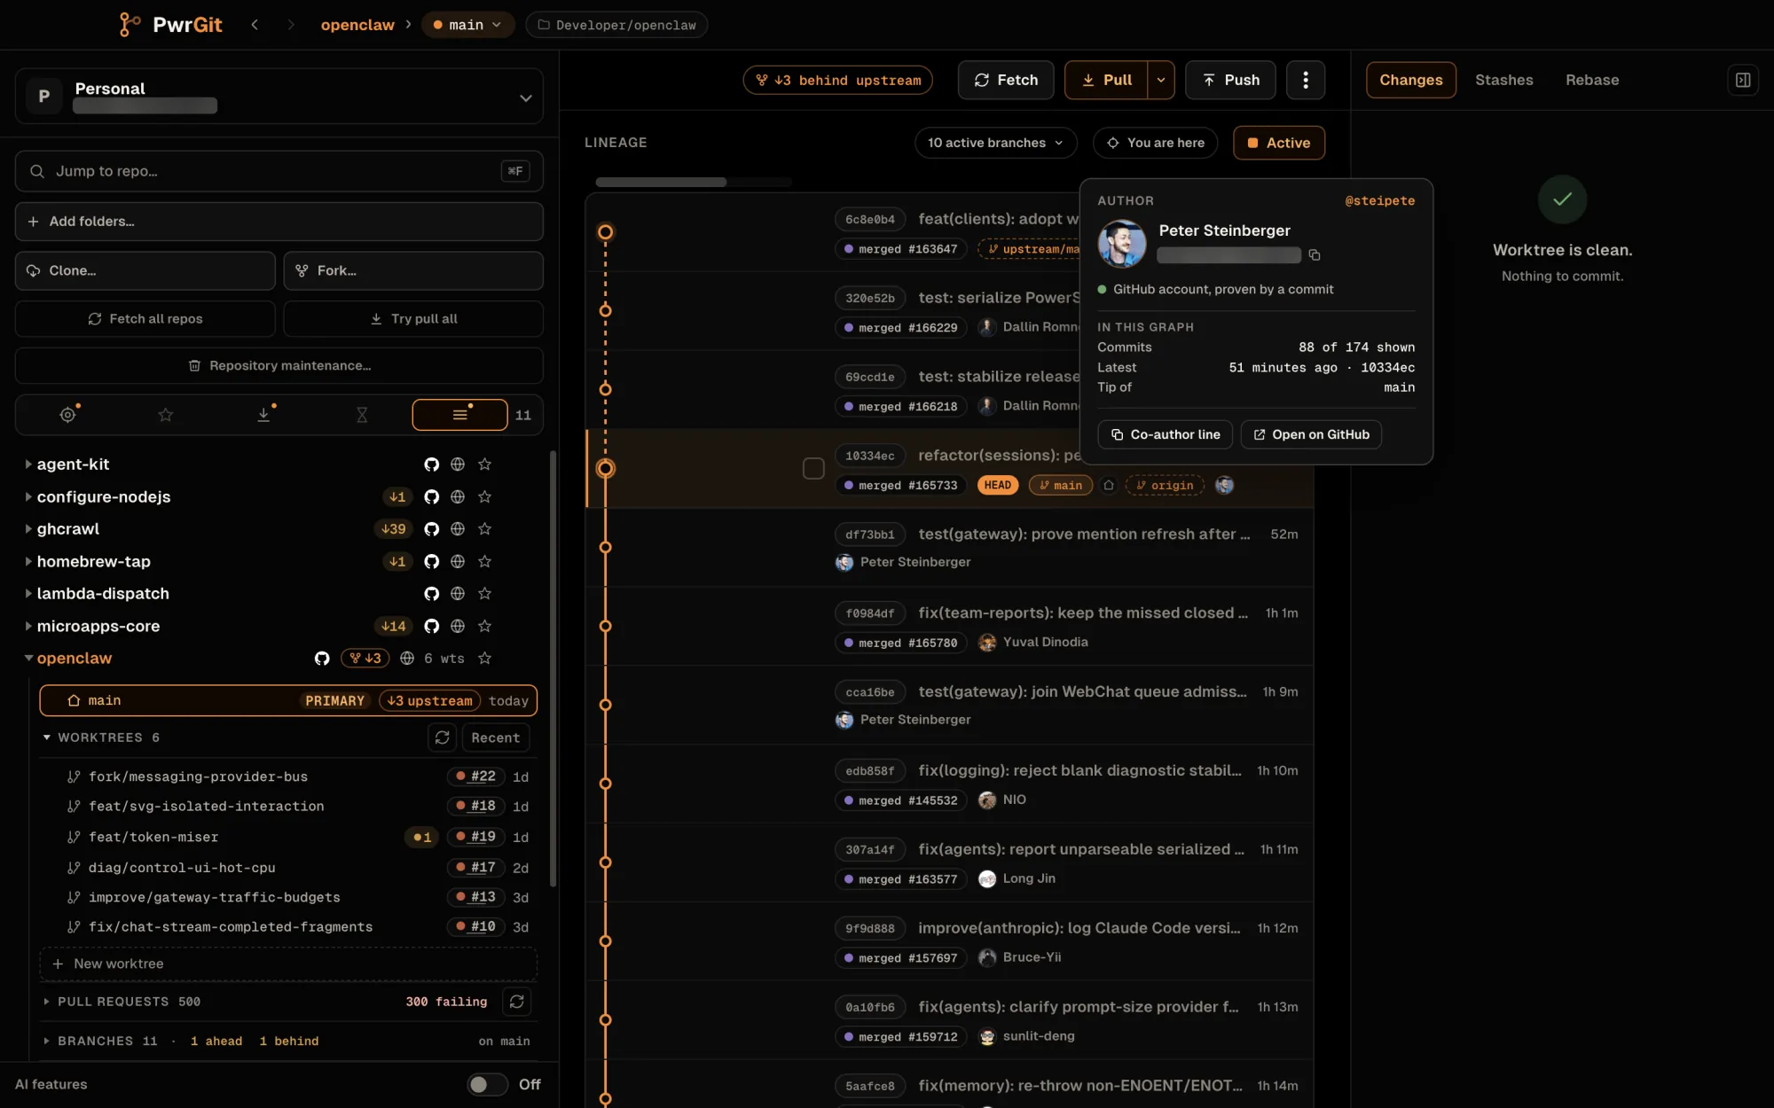1774x1108 pixels.
Task: Click the globe icon for lambda-dispatch
Action: tap(458, 594)
